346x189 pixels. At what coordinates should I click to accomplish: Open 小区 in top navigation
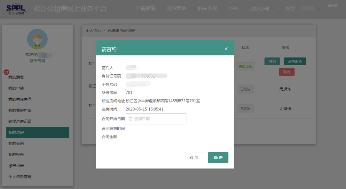tap(233, 9)
